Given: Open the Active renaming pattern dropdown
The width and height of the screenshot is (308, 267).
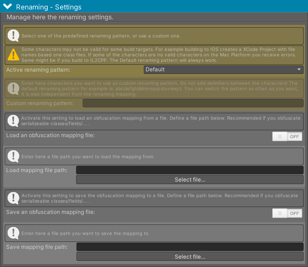Looking at the screenshot, I should [224, 69].
